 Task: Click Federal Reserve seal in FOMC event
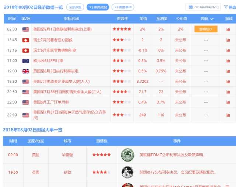[x=128, y=155]
